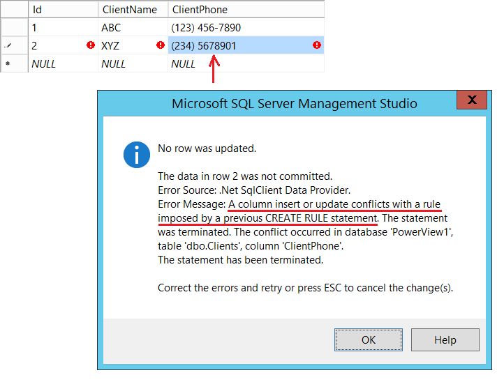Select the ClientName column header
This screenshot has height=382, width=504.
point(133,10)
